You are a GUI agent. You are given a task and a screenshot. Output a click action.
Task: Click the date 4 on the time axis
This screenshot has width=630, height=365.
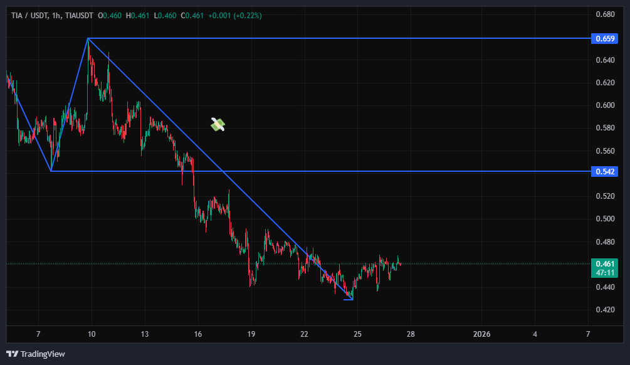535,334
